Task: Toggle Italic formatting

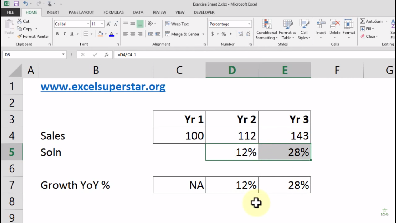Action: (x=65, y=34)
